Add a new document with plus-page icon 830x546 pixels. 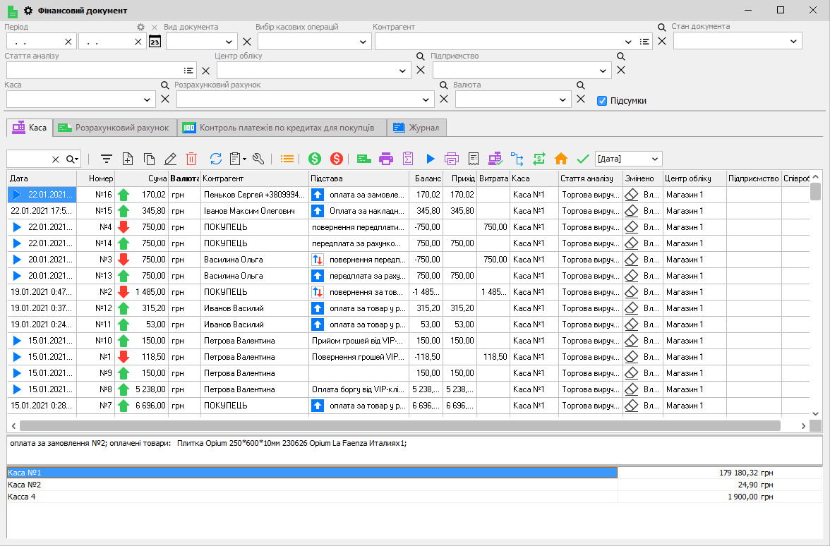(x=128, y=159)
